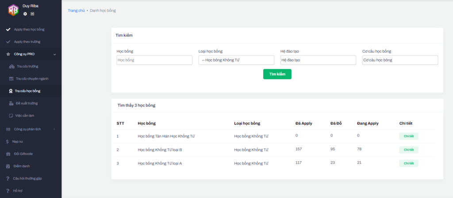Open the Loại học bổng dropdown
Image resolution: width=453 pixels, height=198 pixels.
point(236,60)
